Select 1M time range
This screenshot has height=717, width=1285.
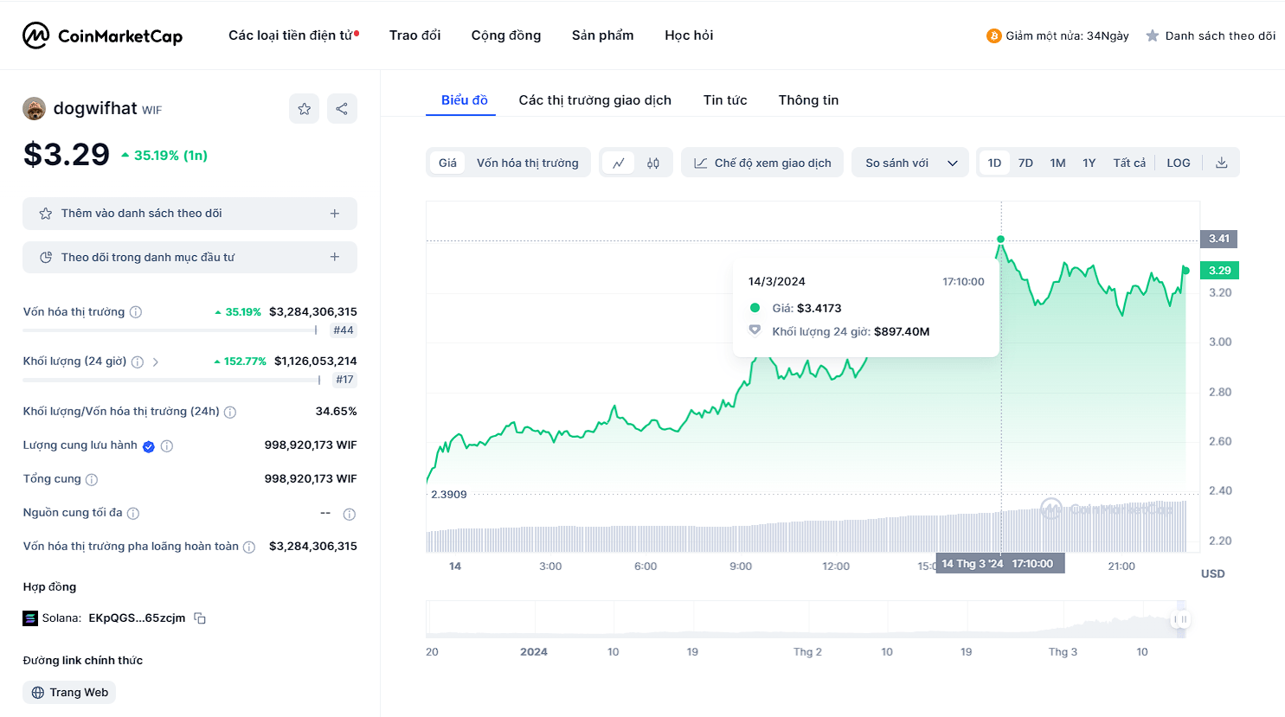pyautogui.click(x=1057, y=163)
